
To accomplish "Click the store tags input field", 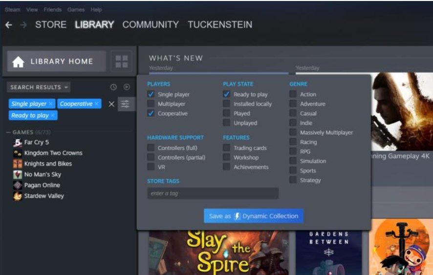I will (x=213, y=193).
